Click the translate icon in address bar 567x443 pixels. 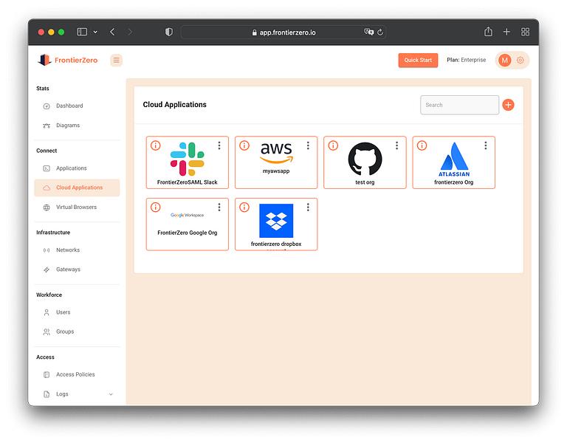(x=369, y=32)
